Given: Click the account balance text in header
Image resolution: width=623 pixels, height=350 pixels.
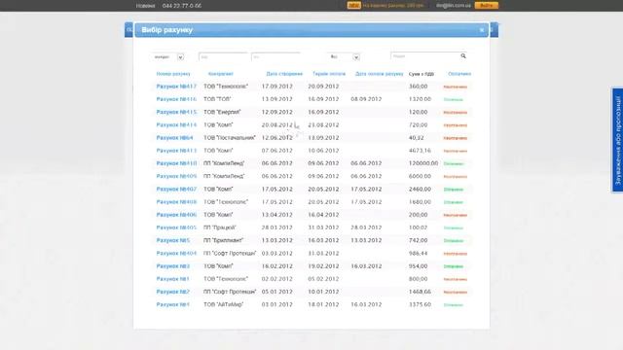Looking at the screenshot, I should pos(393,6).
